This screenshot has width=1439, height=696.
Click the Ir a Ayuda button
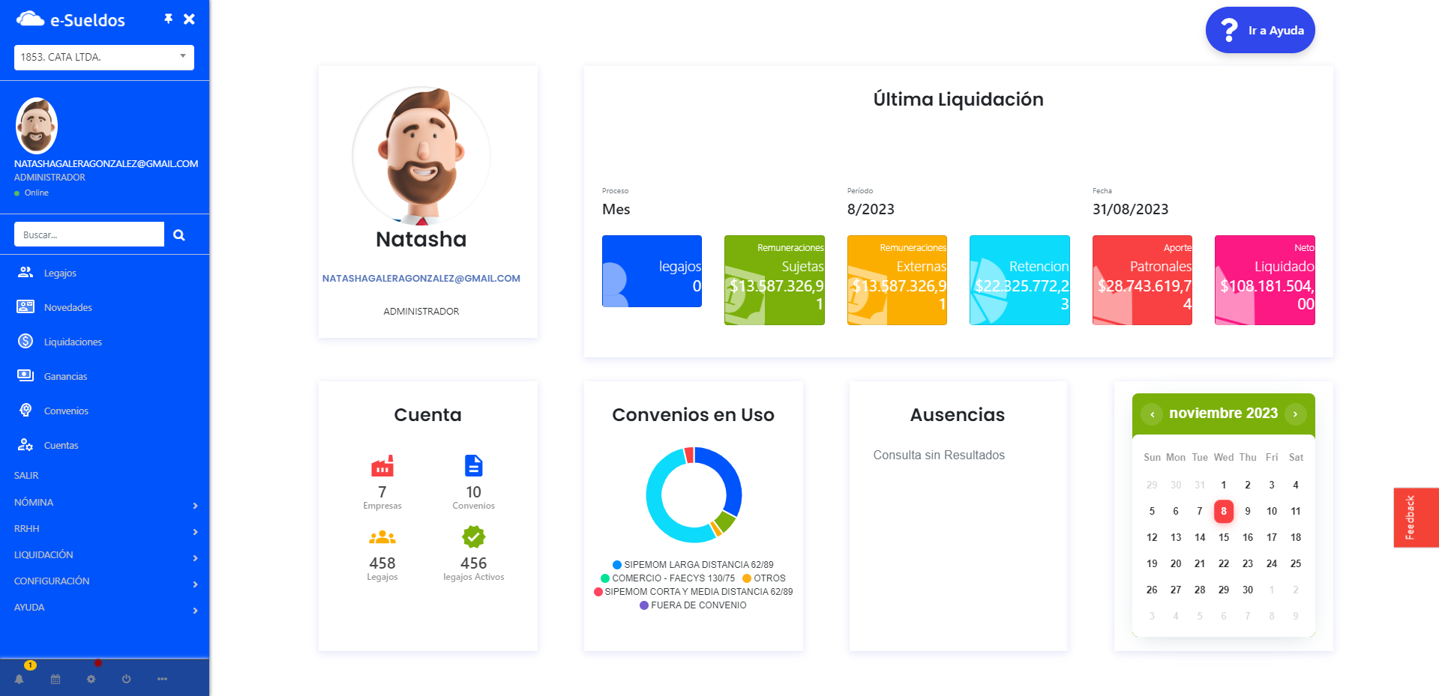point(1260,31)
